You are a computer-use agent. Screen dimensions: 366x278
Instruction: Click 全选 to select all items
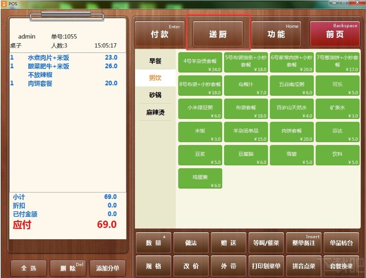click(28, 268)
